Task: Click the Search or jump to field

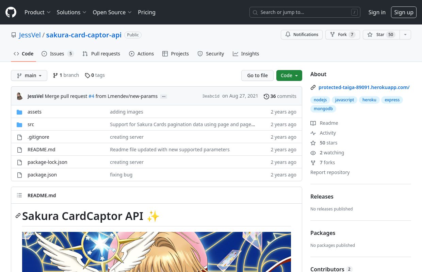Action: pos(305,12)
